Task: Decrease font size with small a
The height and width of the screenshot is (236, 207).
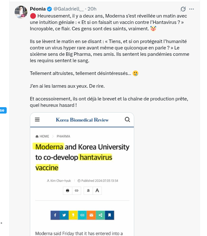Action: 88,190
